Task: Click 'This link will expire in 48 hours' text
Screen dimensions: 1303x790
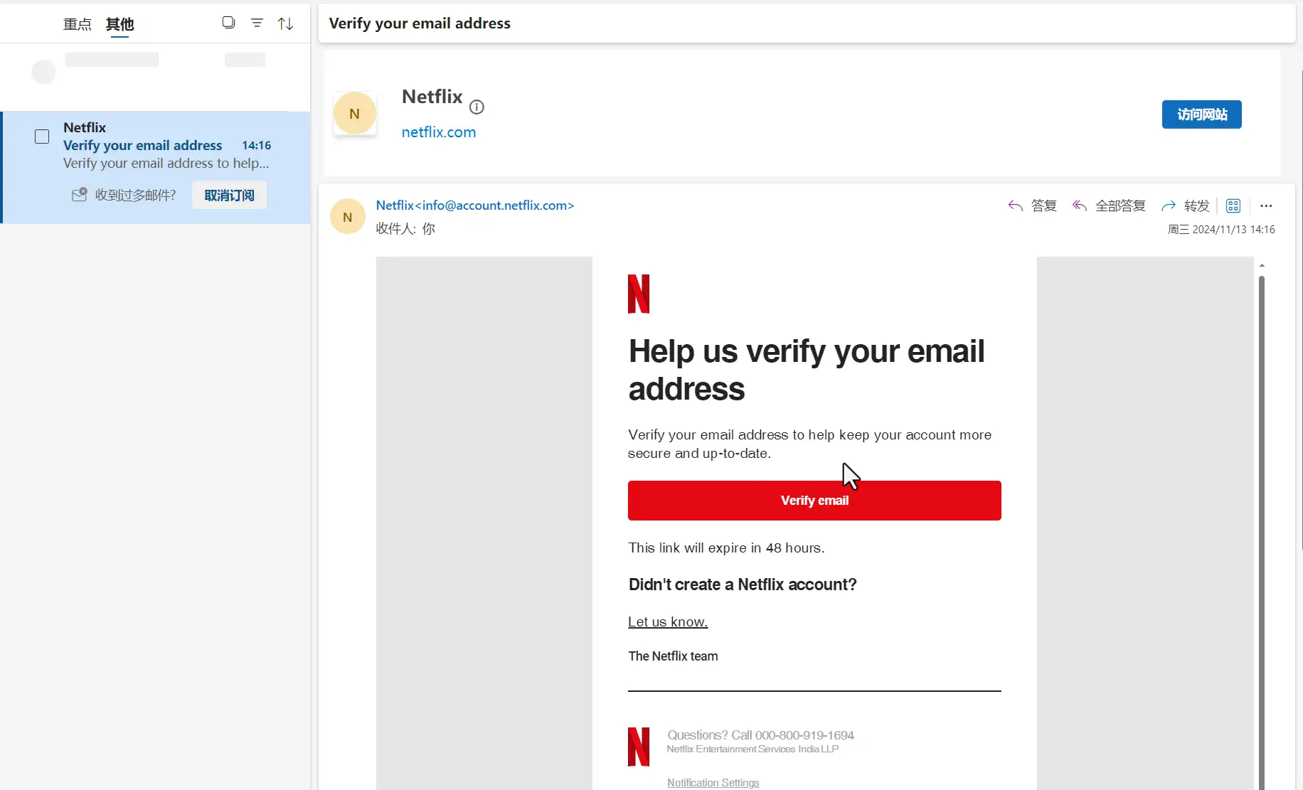Action: coord(726,548)
